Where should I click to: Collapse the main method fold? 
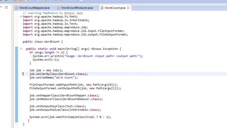point(21,49)
